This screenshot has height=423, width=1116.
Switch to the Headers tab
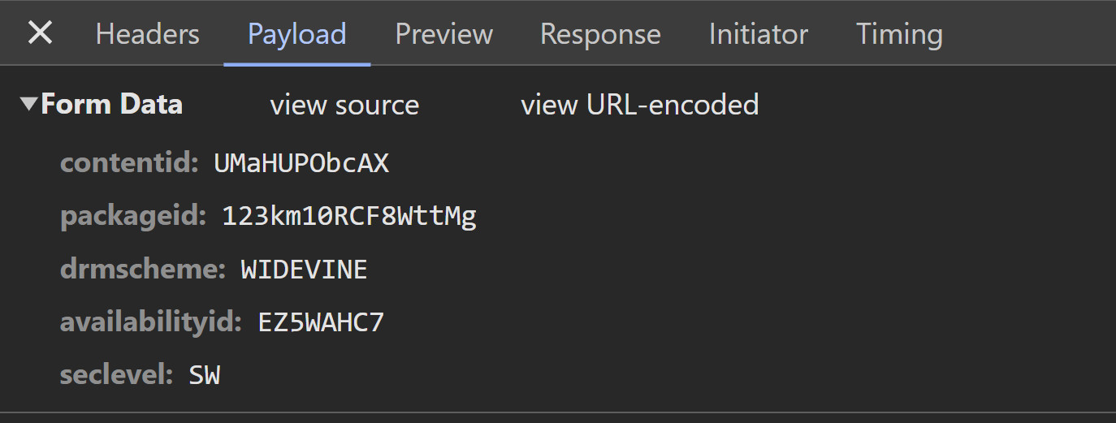(147, 34)
